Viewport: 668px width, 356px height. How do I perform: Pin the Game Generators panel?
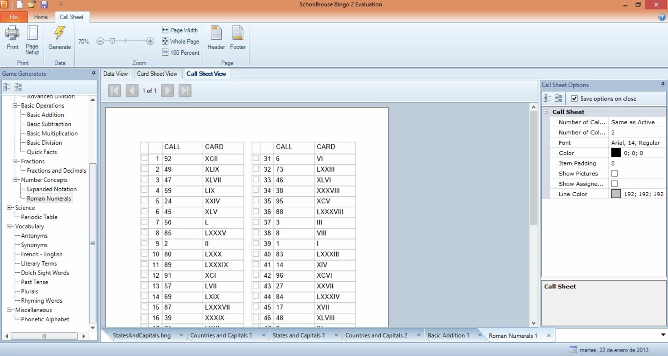point(94,73)
